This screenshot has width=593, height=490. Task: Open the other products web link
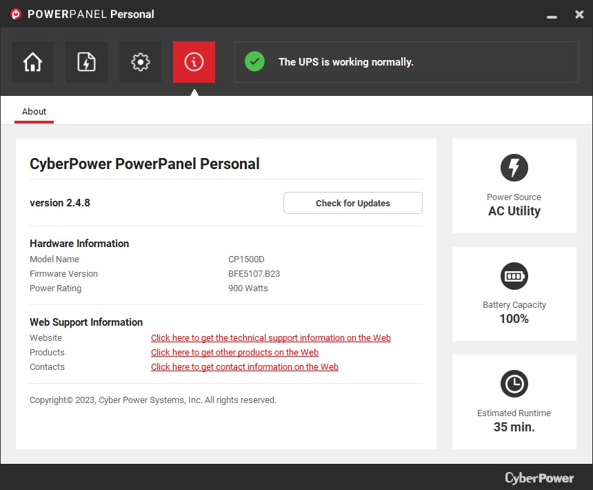click(234, 352)
